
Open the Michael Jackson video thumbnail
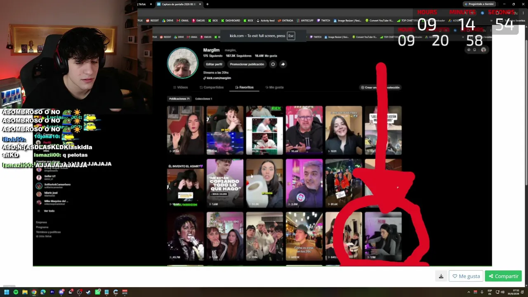pos(185,236)
